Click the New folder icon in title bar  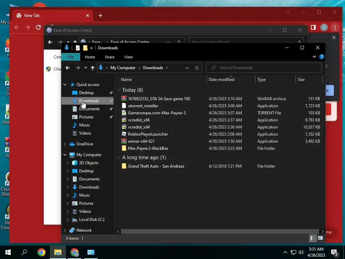[x=85, y=48]
